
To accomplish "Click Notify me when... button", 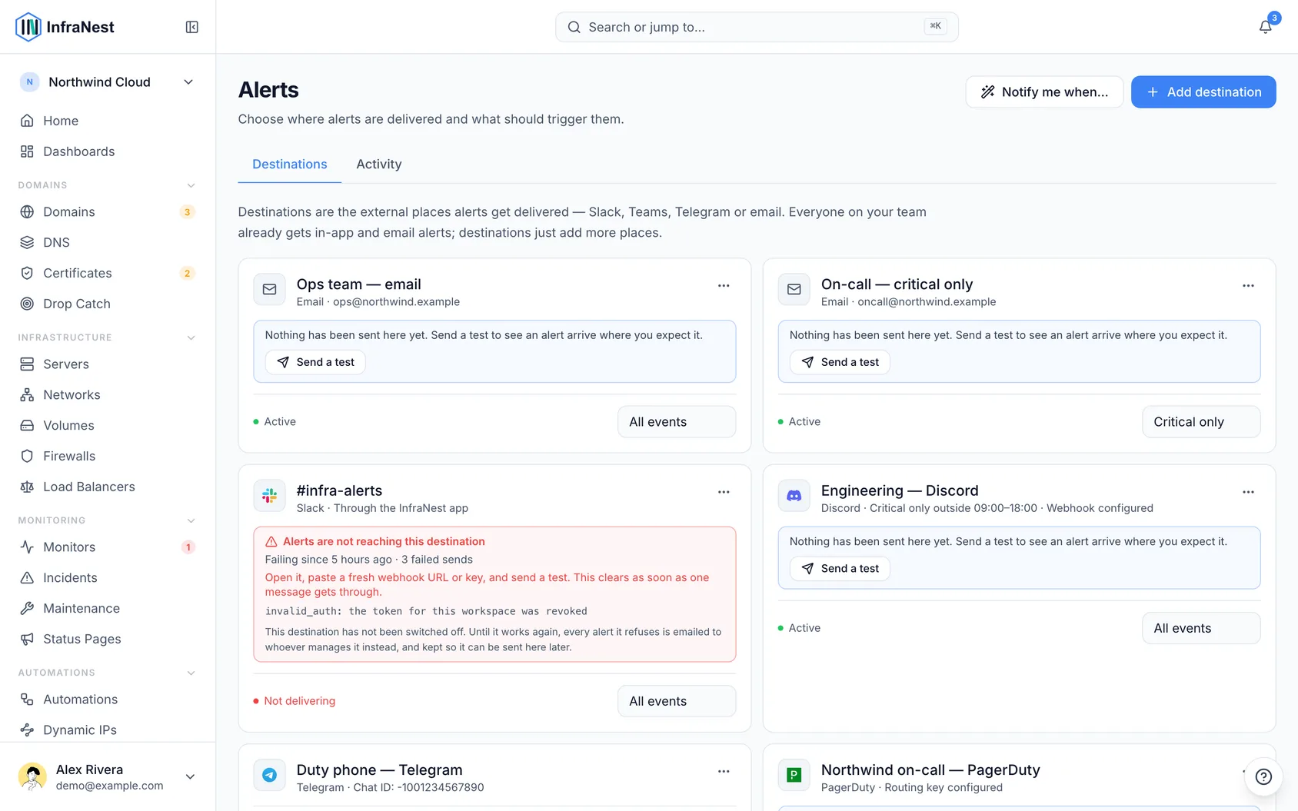I will pos(1044,92).
